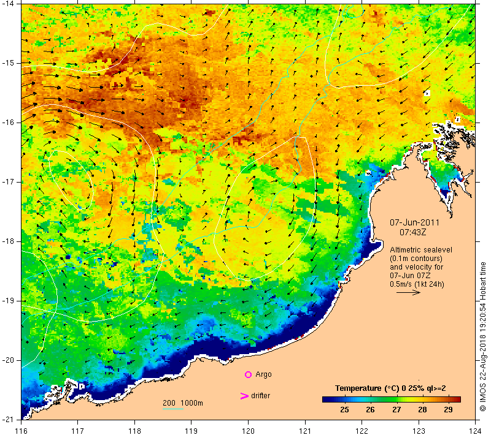Click the latitude axis label -16
The image size is (491, 435).
point(8,123)
